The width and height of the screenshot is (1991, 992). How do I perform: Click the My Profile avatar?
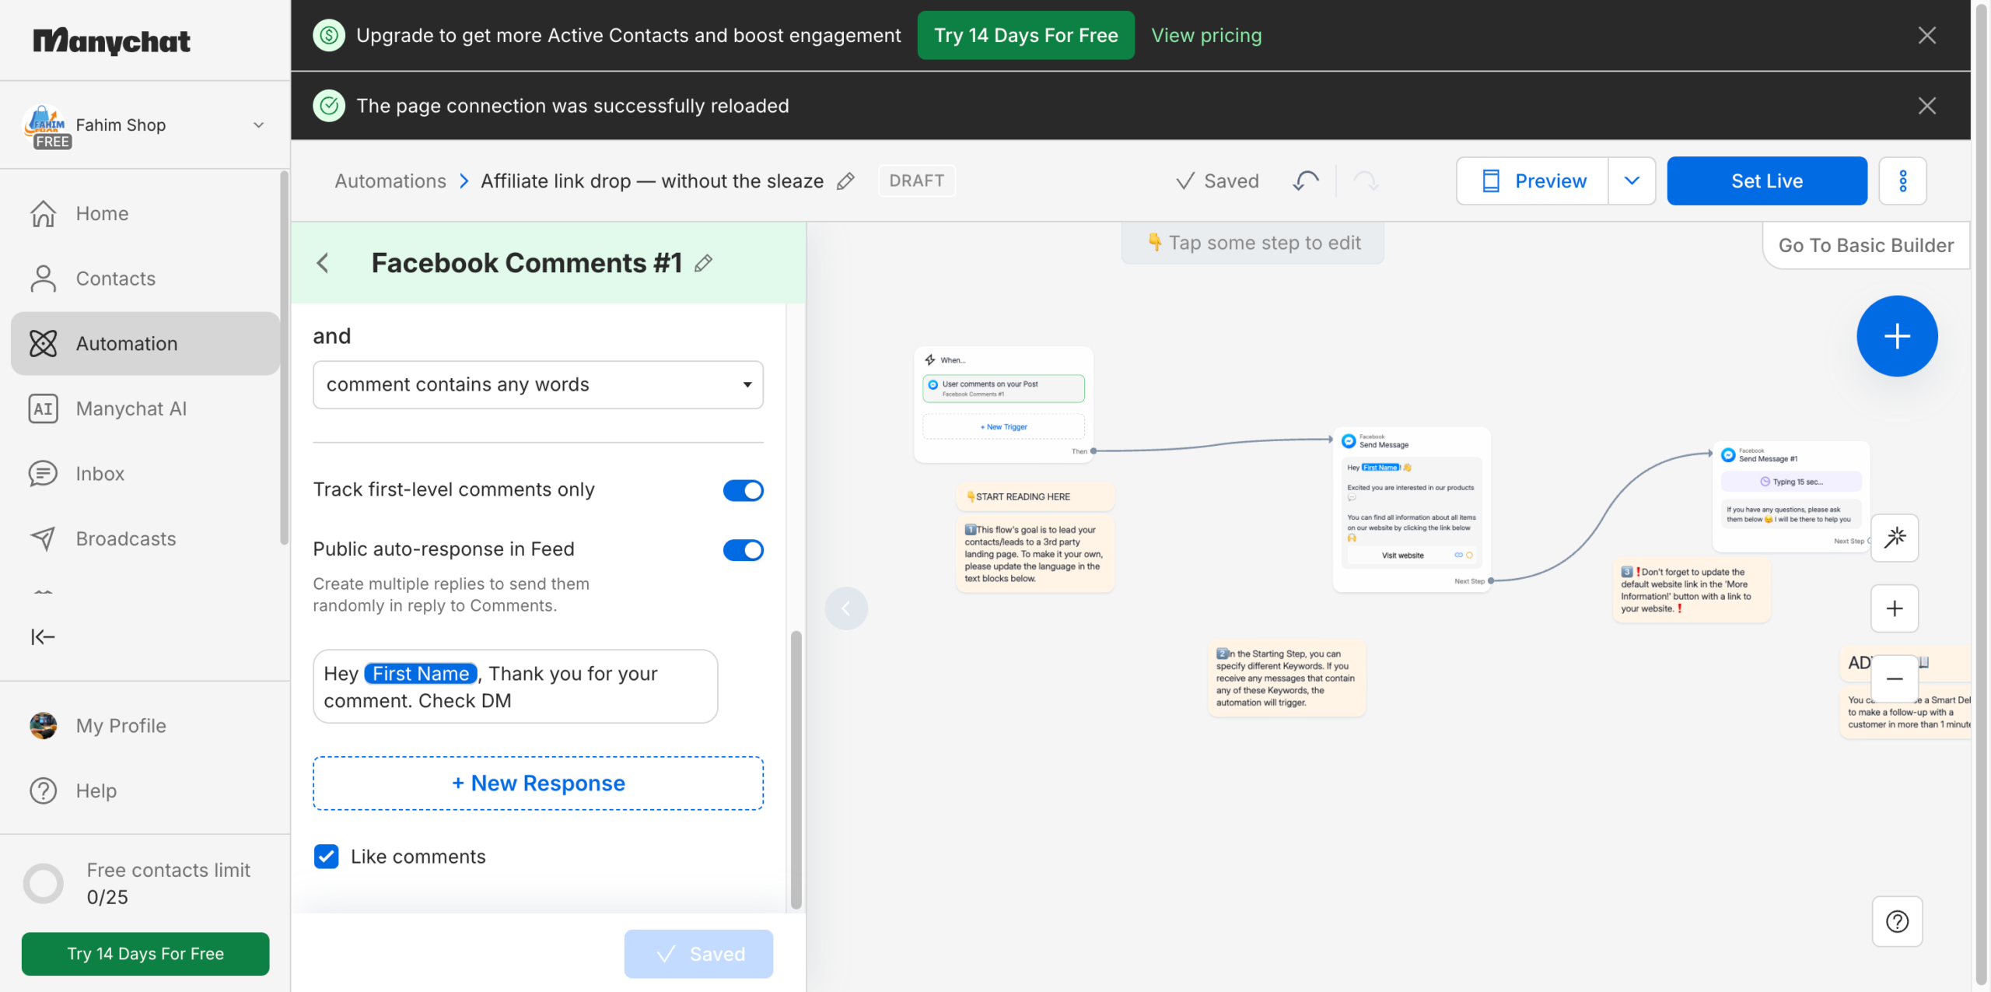point(43,726)
